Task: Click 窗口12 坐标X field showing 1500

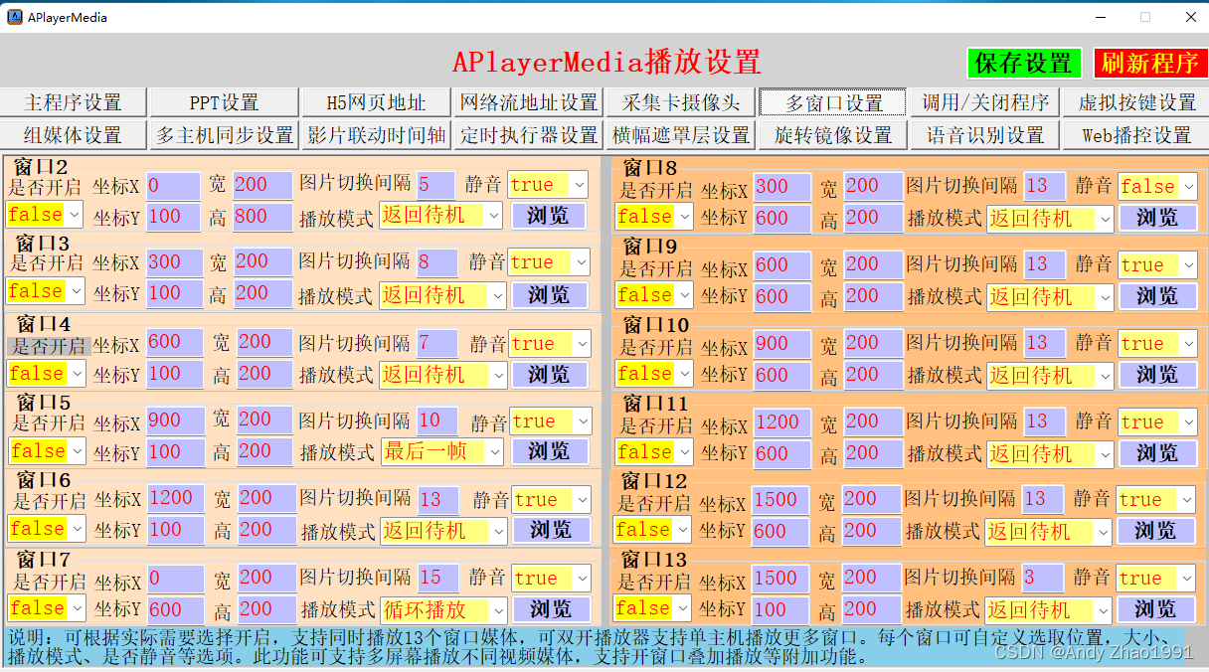Action: click(x=779, y=499)
